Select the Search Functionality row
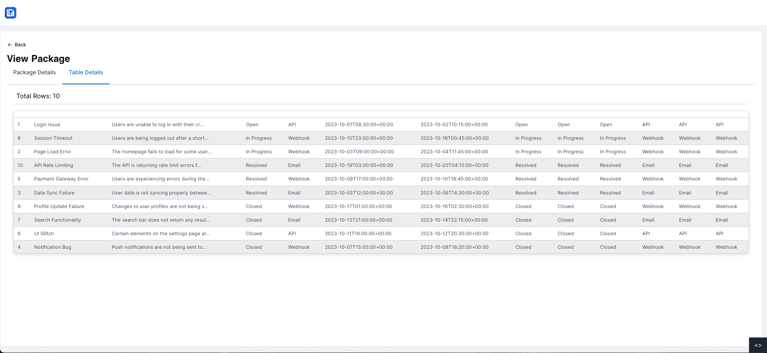767x353 pixels. tap(57, 220)
